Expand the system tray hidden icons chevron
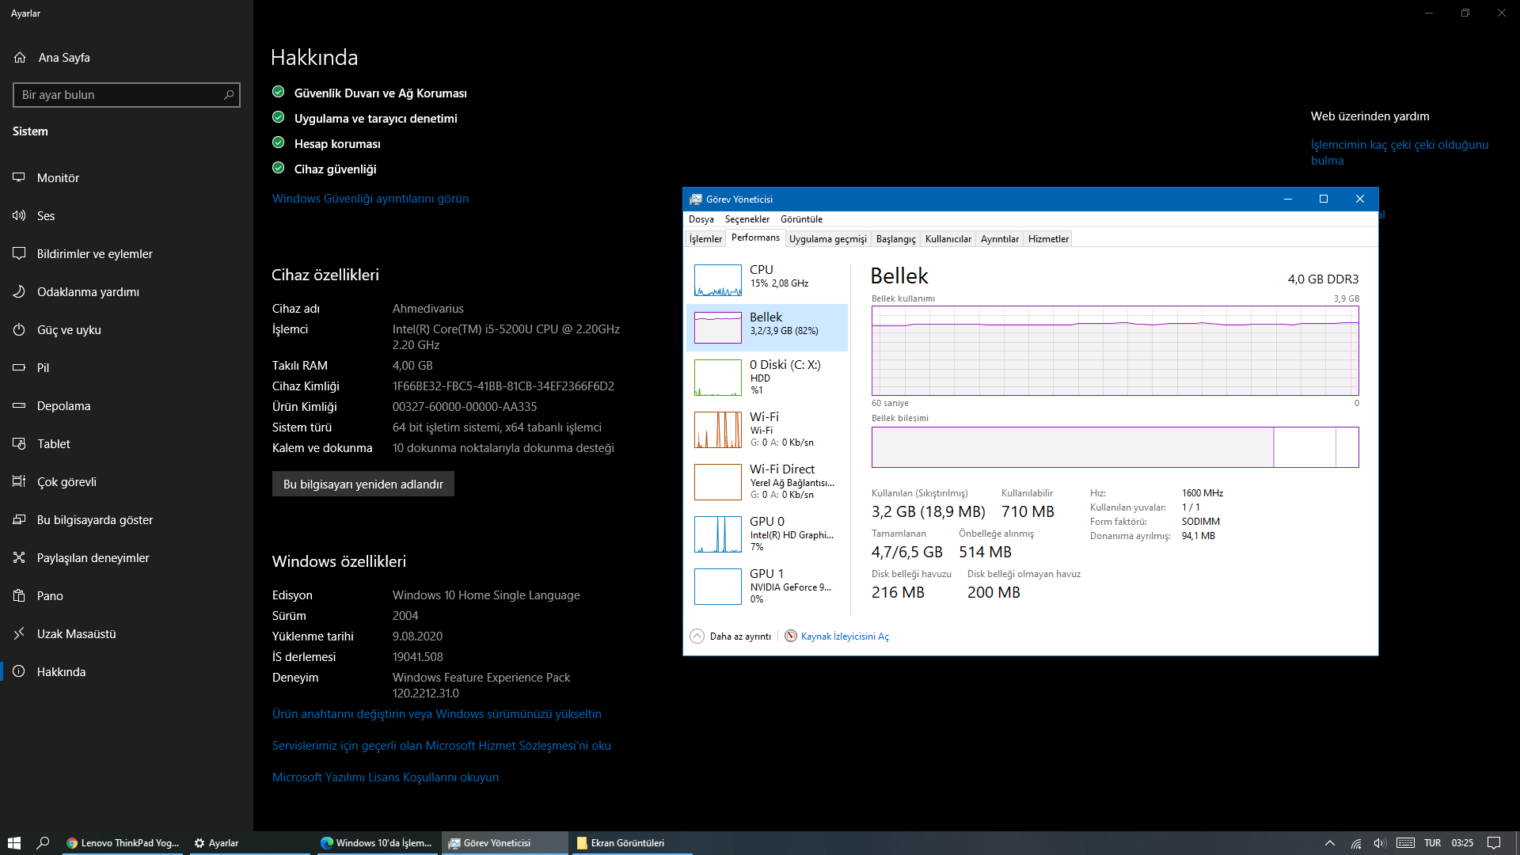 [1329, 842]
